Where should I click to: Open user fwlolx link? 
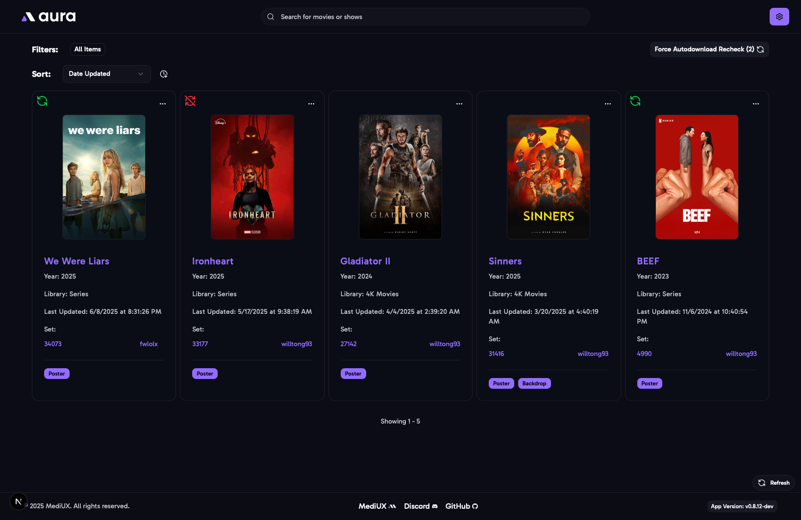149,344
